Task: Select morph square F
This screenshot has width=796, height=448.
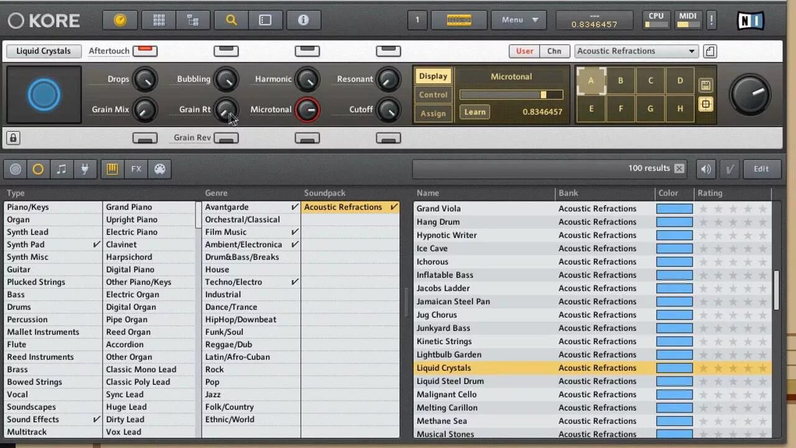Action: (620, 109)
